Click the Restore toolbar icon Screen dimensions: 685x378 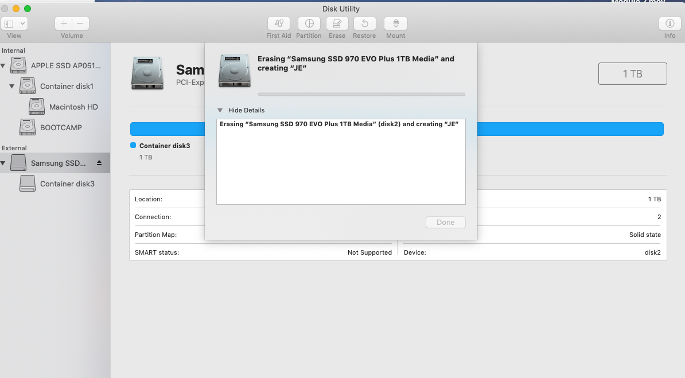[364, 24]
